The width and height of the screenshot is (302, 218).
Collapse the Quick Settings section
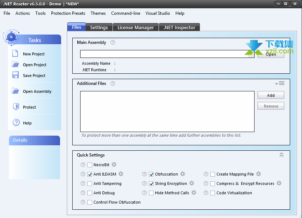point(282,155)
